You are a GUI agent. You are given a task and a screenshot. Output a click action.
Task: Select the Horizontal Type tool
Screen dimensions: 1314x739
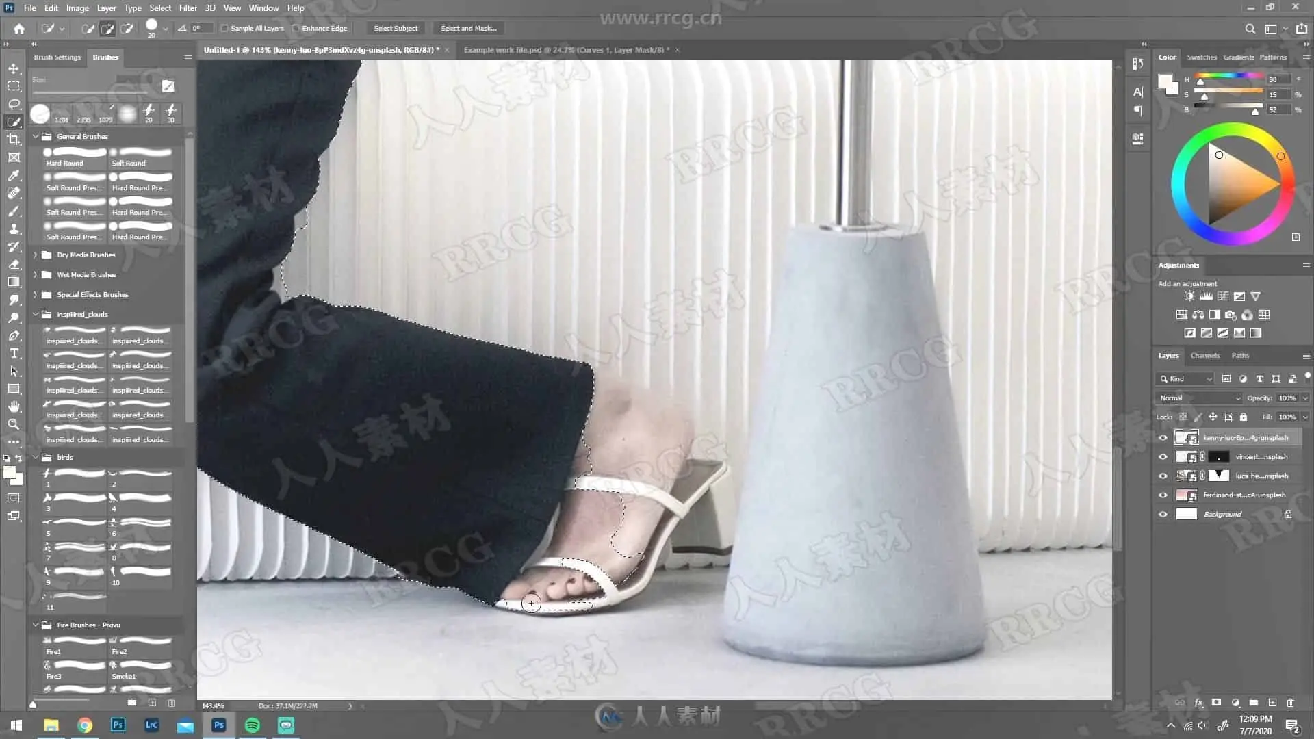[14, 354]
